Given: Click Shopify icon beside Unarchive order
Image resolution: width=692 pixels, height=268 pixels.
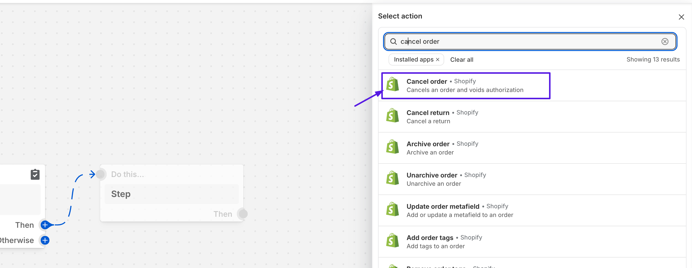Looking at the screenshot, I should (393, 178).
